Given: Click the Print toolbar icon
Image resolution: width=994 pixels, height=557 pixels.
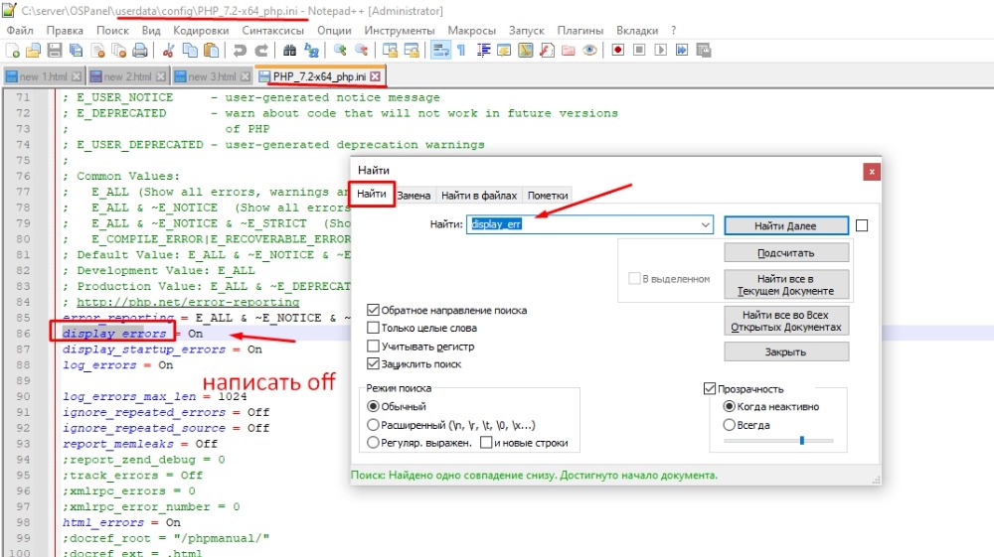Looking at the screenshot, I should click(141, 50).
